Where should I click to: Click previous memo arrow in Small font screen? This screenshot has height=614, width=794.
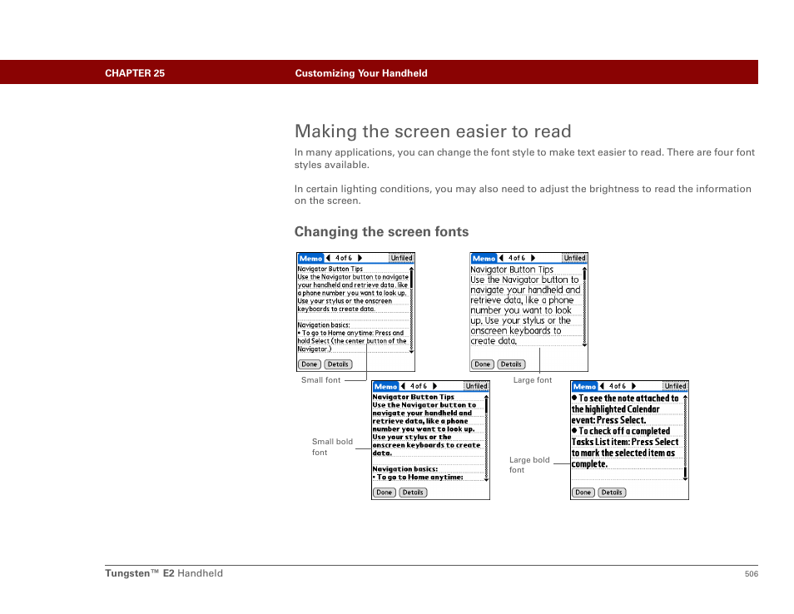pos(328,258)
